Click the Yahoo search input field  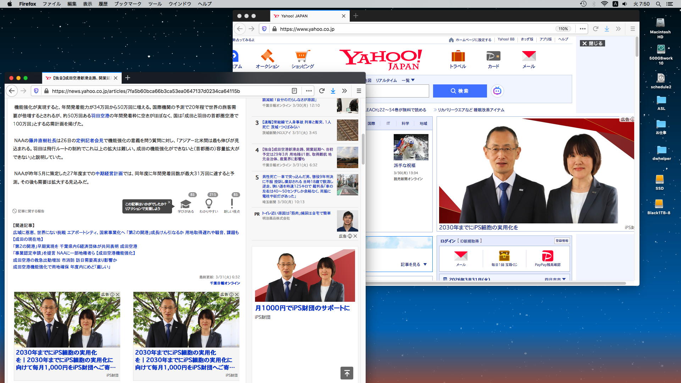pos(397,91)
